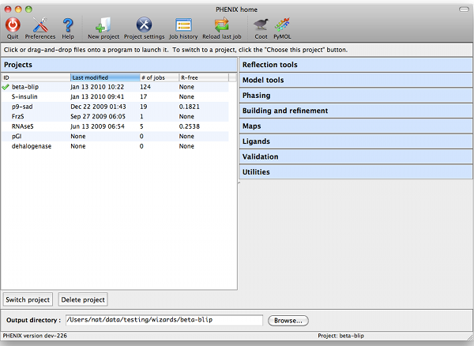Click the Browse... button
Viewport: 474px width, 346px height.
click(288, 321)
